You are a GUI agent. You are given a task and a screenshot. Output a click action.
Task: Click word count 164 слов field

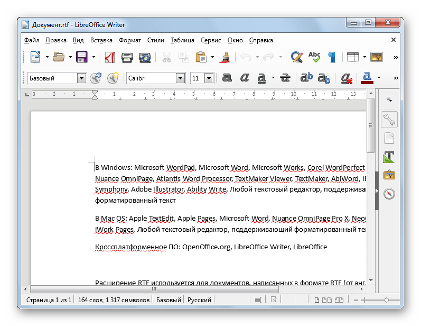[x=114, y=300]
